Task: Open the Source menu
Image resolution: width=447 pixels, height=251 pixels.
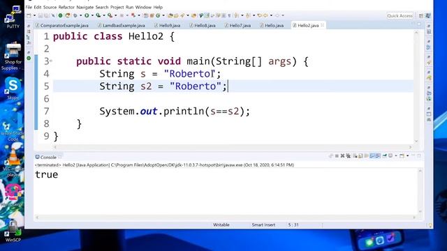Action: click(x=50, y=7)
